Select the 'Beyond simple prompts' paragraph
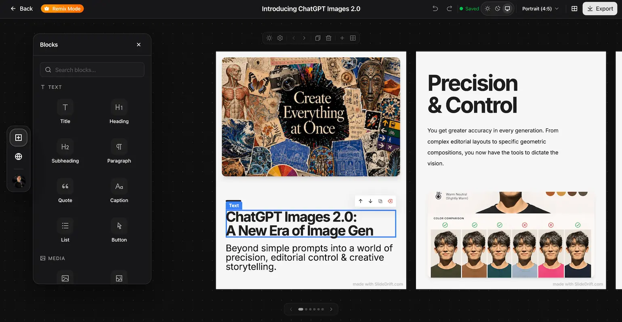The width and height of the screenshot is (622, 322). [x=309, y=257]
